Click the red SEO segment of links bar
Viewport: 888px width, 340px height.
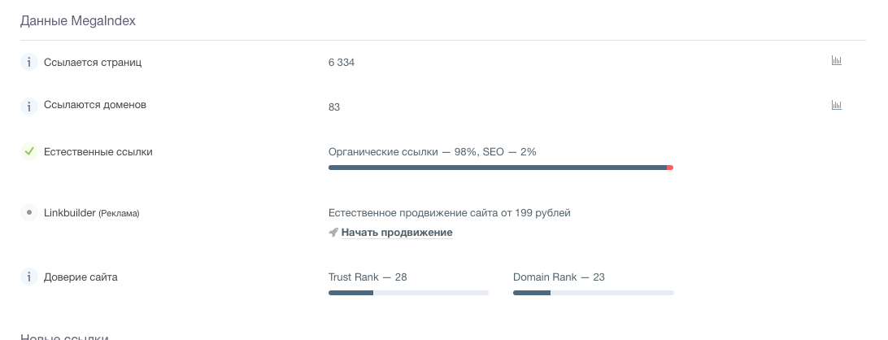[670, 168]
